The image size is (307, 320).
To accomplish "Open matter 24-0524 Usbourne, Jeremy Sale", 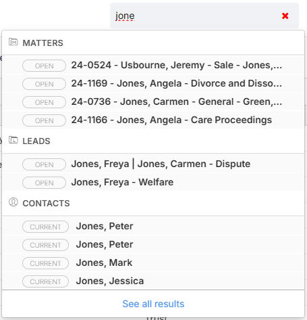I will coord(153,66).
